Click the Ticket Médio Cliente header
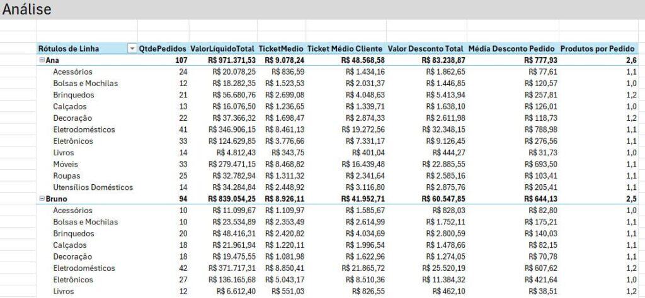 tap(346, 48)
